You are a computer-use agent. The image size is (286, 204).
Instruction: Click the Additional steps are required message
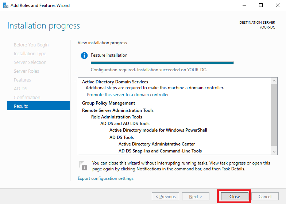[x=155, y=88]
